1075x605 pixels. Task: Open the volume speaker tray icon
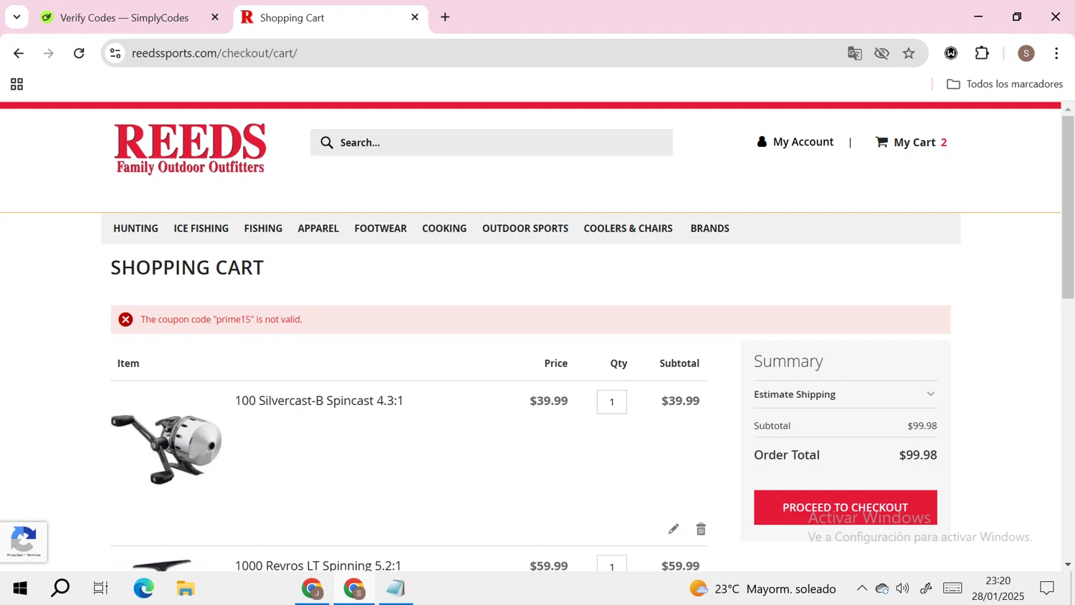pos(903,589)
